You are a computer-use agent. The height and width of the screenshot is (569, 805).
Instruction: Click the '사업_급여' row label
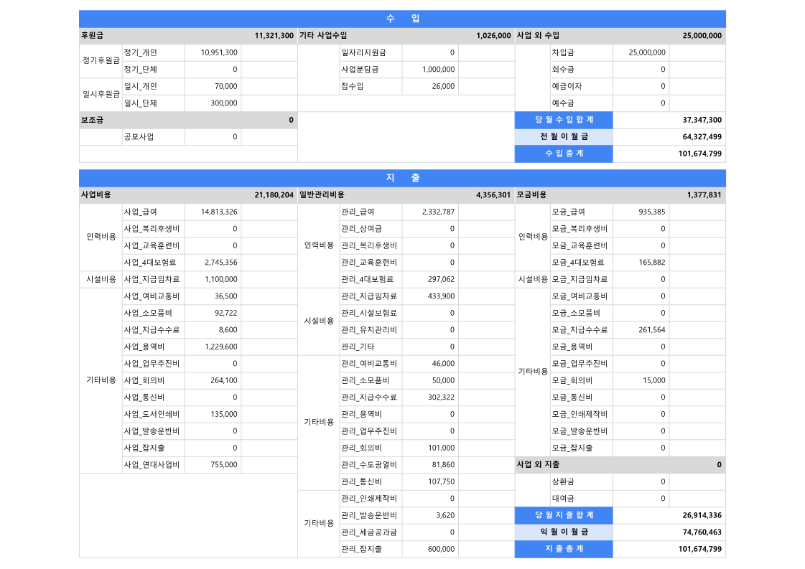(x=141, y=212)
